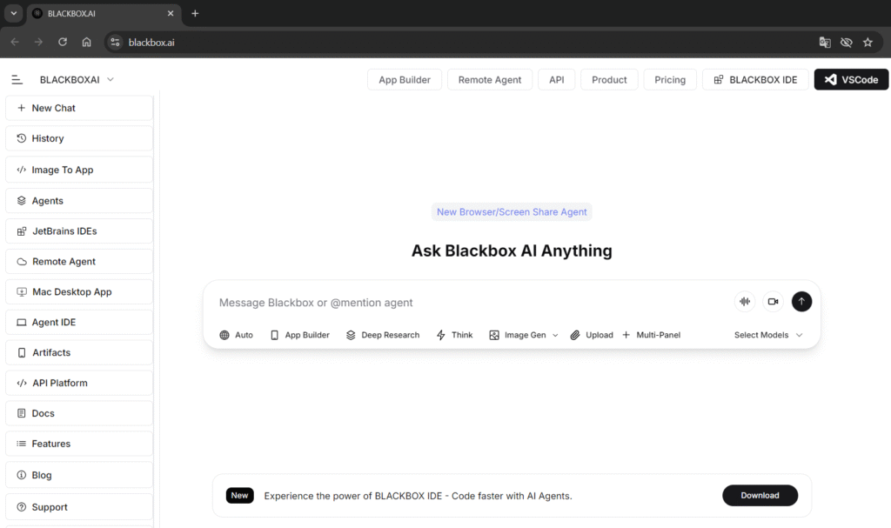Click the phone icon beside App Builder chip

tap(274, 336)
